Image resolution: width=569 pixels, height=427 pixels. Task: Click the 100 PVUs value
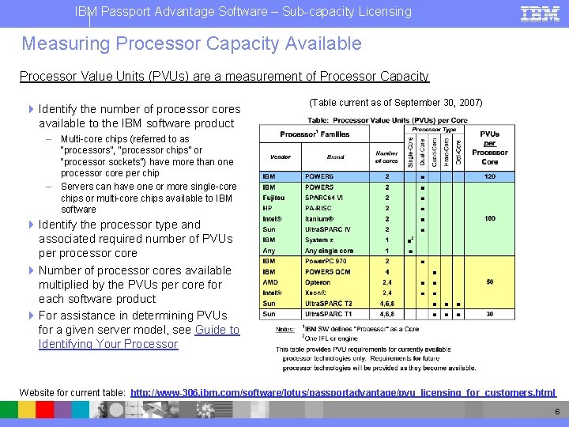pos(489,218)
